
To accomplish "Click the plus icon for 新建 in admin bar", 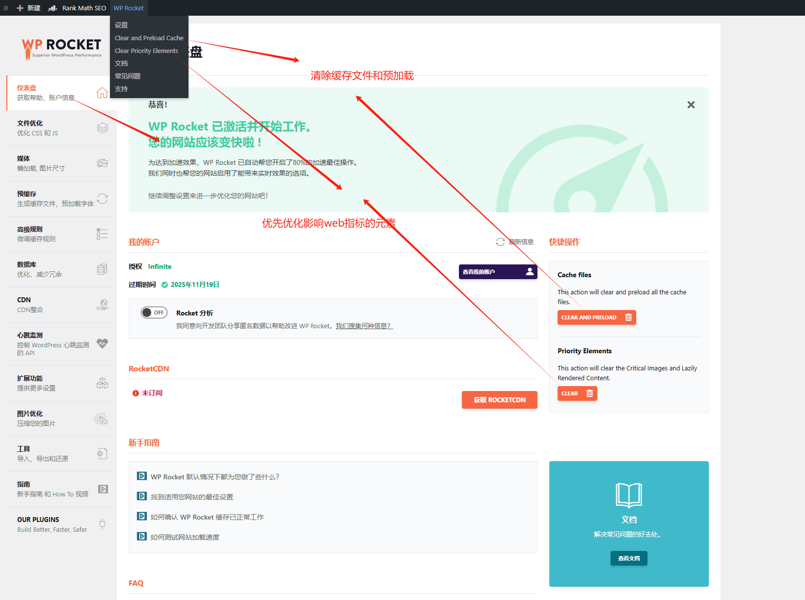I will coord(20,8).
